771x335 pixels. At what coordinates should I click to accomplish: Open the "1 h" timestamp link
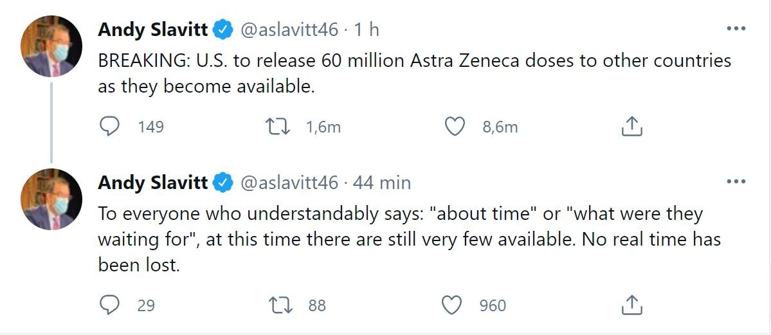[366, 29]
